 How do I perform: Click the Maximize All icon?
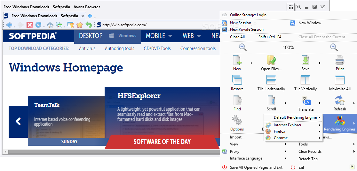point(340,80)
